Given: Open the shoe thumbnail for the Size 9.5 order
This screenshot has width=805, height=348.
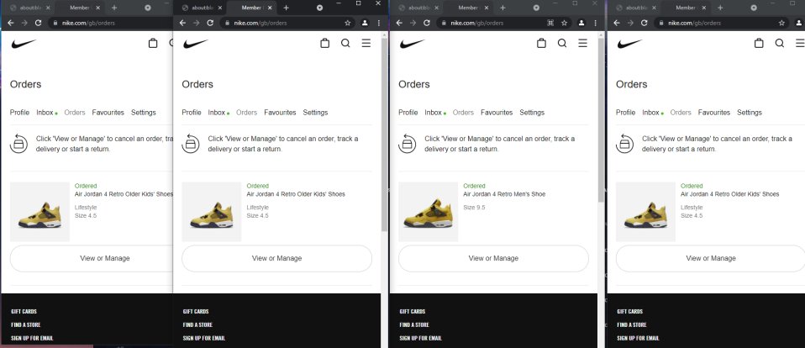Looking at the screenshot, I should (429, 212).
